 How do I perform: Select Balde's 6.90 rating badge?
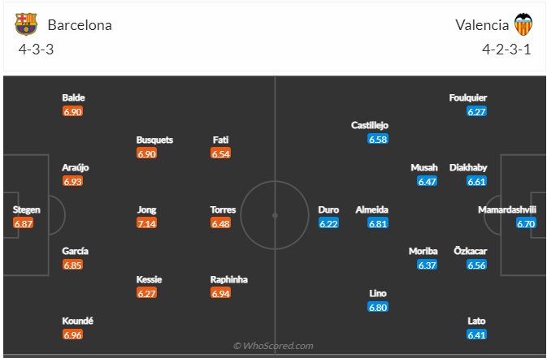(72, 111)
